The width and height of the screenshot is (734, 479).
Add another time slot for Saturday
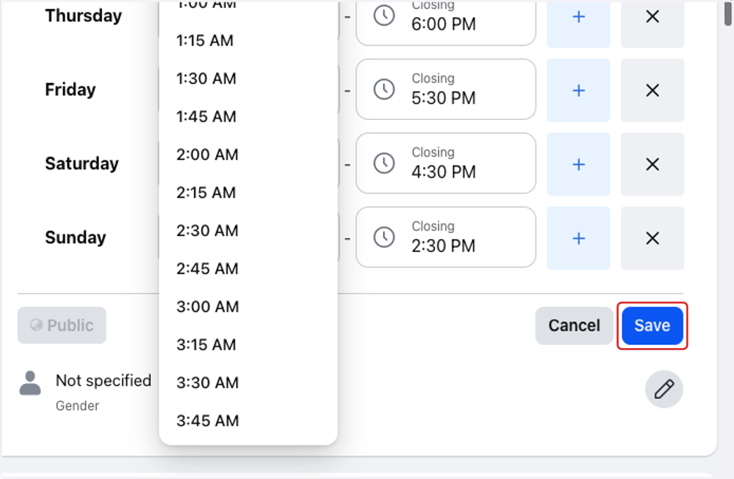click(x=578, y=165)
